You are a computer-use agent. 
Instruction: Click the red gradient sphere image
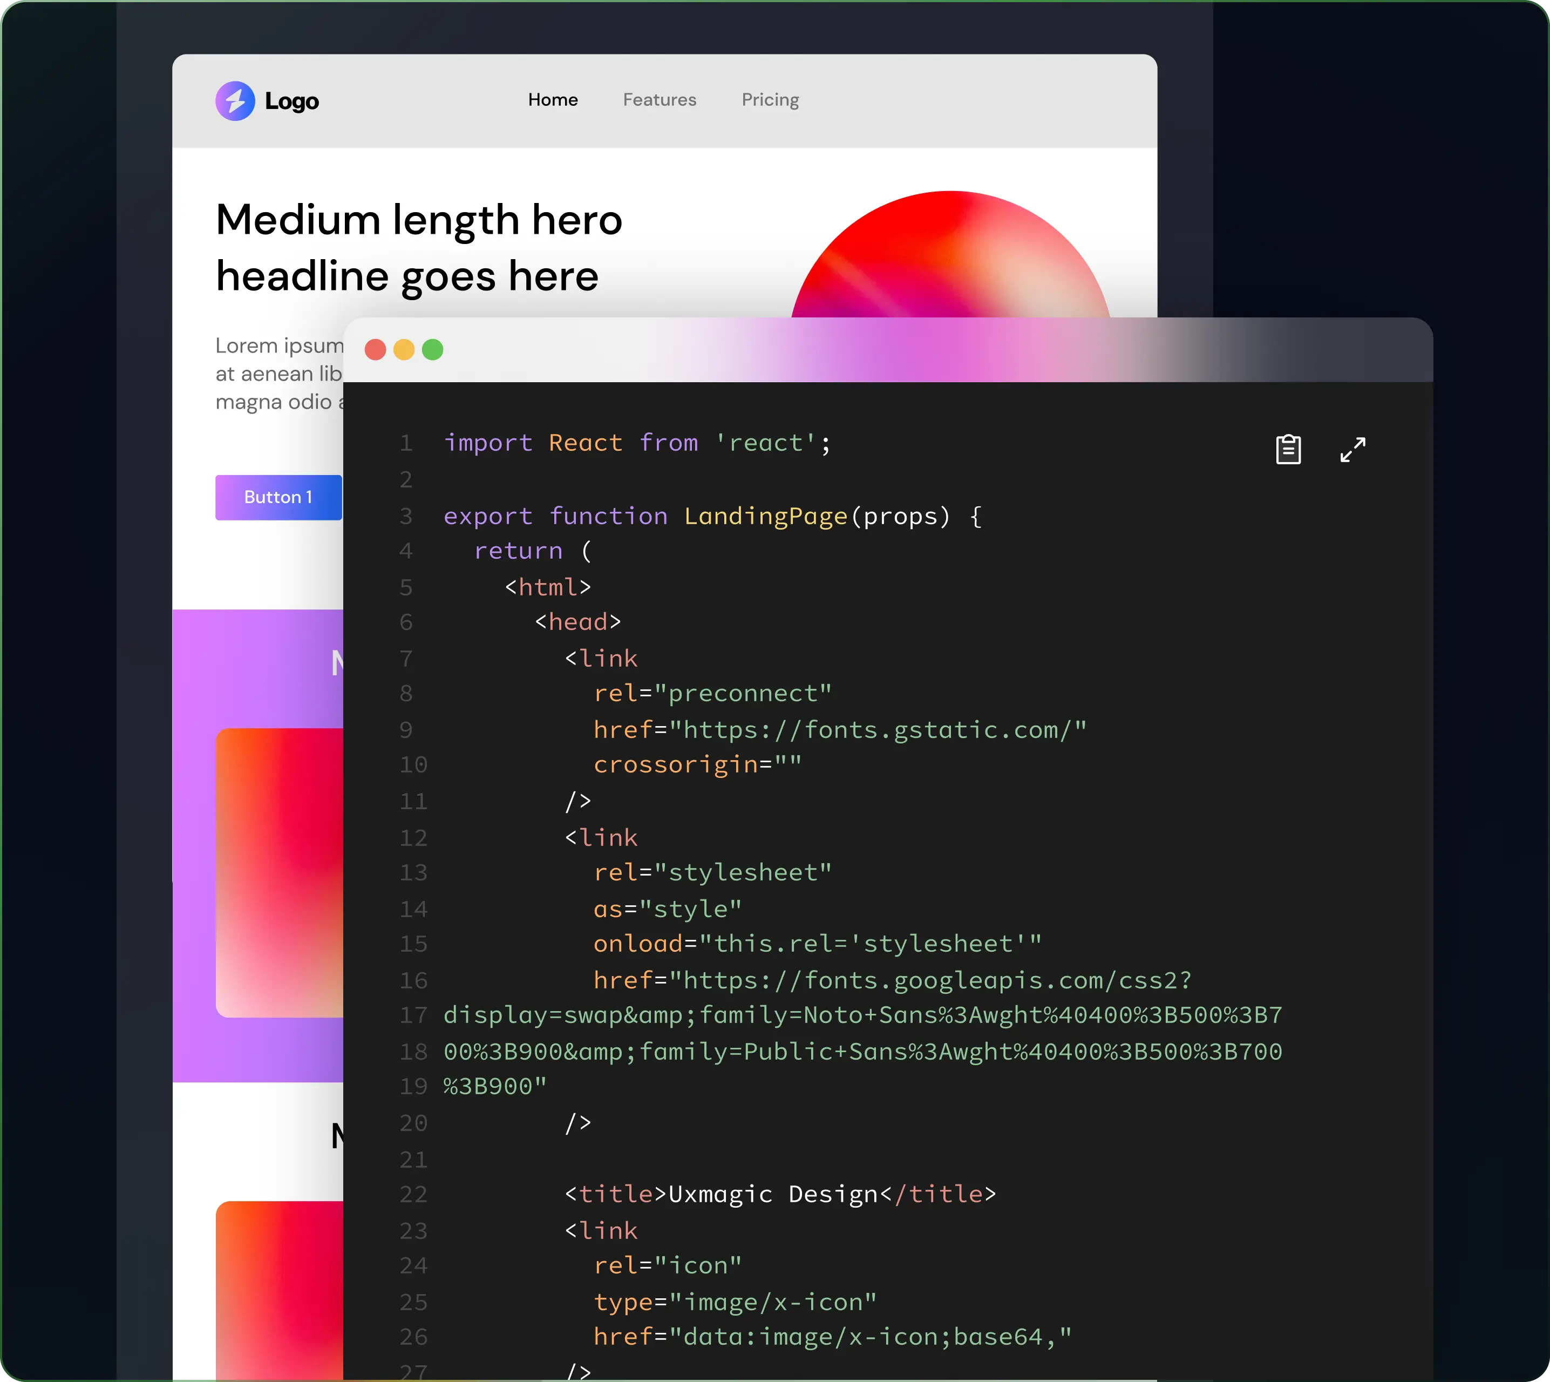[950, 254]
